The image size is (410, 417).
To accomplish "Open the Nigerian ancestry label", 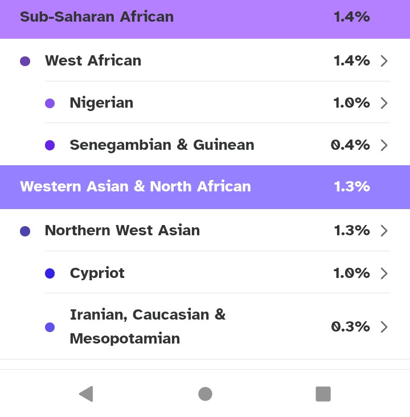I will click(101, 103).
